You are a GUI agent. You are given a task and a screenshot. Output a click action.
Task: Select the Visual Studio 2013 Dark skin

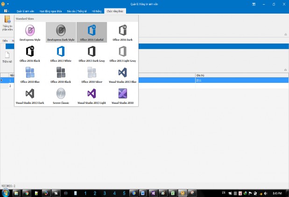(x=30, y=95)
